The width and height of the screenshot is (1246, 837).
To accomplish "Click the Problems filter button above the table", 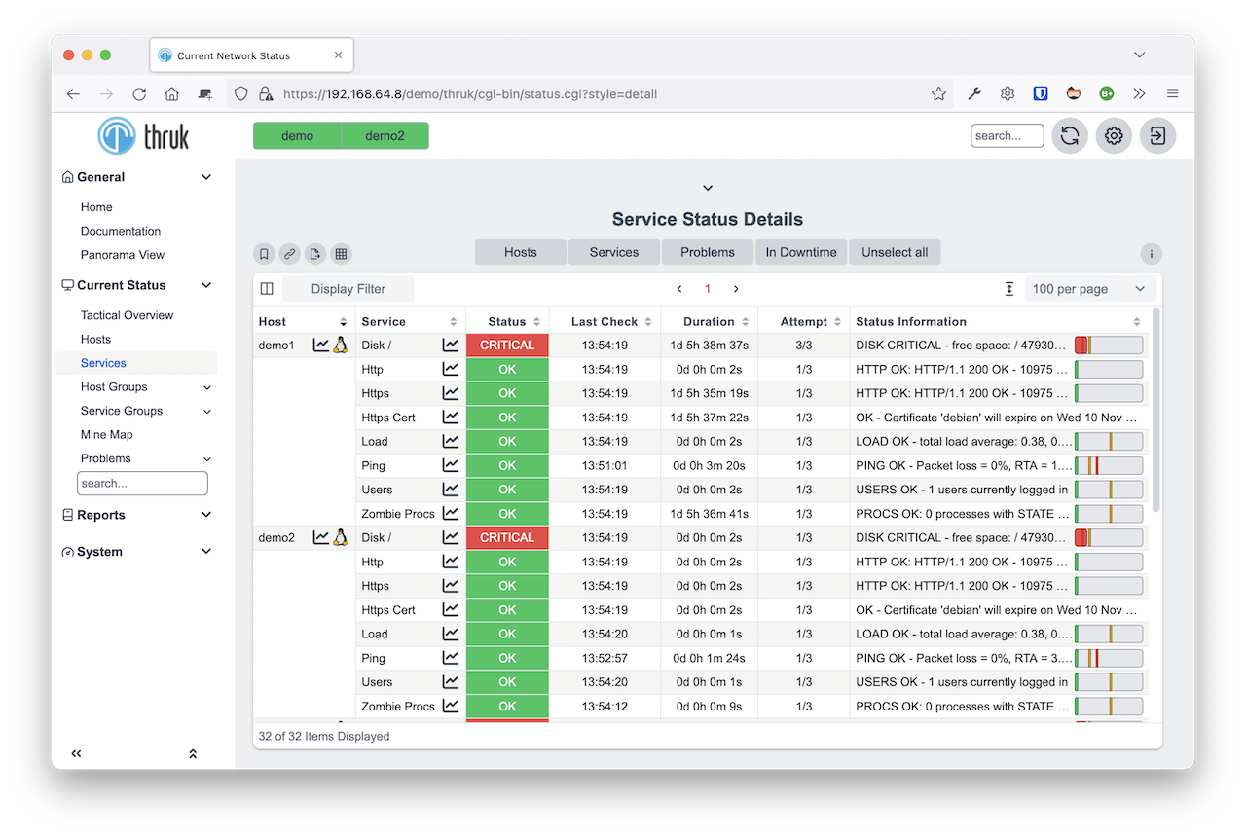I will click(708, 252).
